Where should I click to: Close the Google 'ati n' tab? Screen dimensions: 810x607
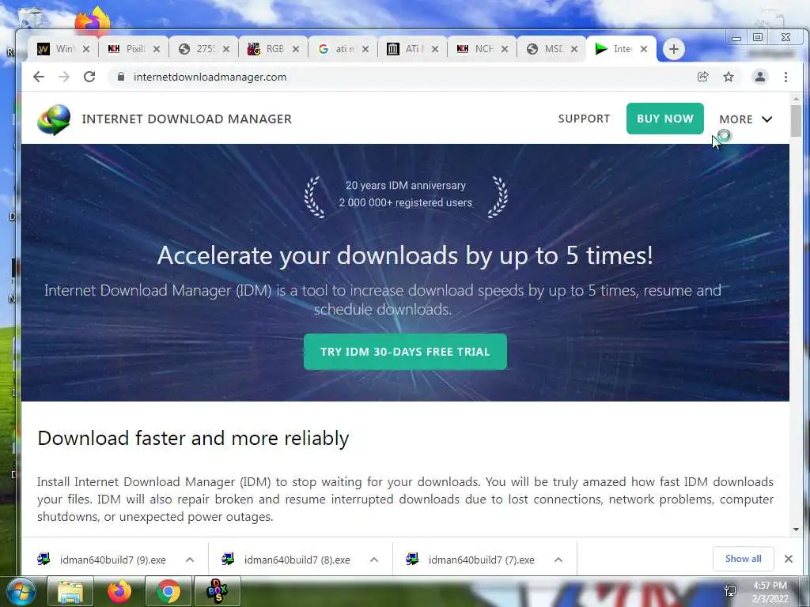365,49
